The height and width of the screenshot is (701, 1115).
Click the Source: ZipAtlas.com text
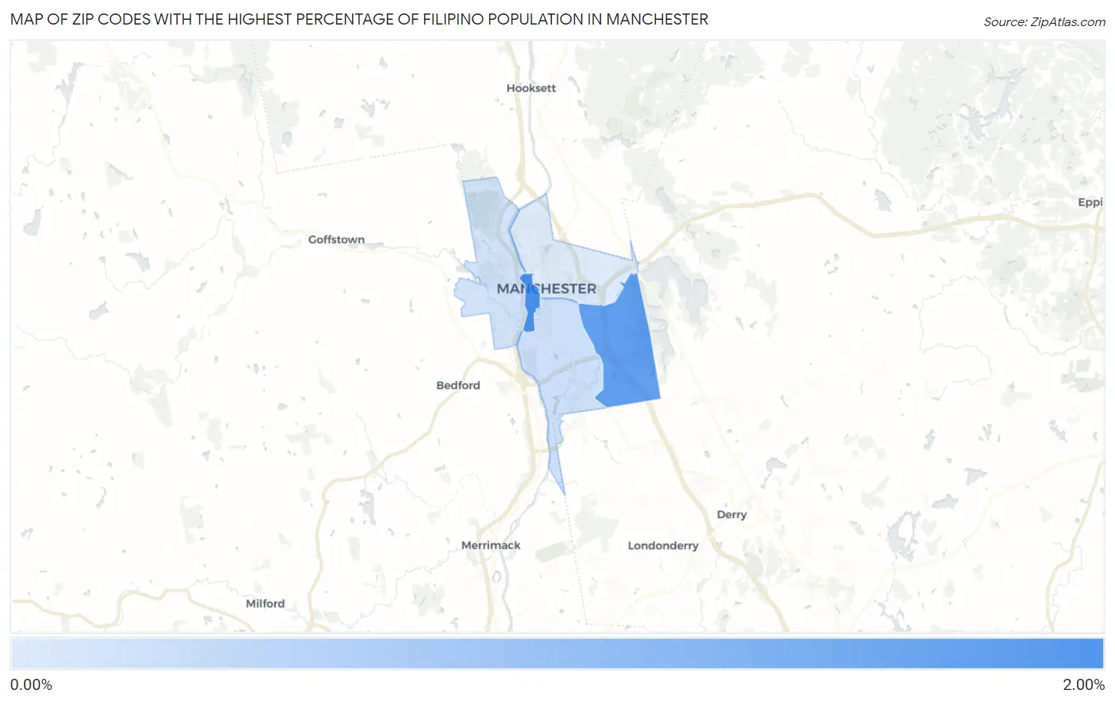(1044, 22)
